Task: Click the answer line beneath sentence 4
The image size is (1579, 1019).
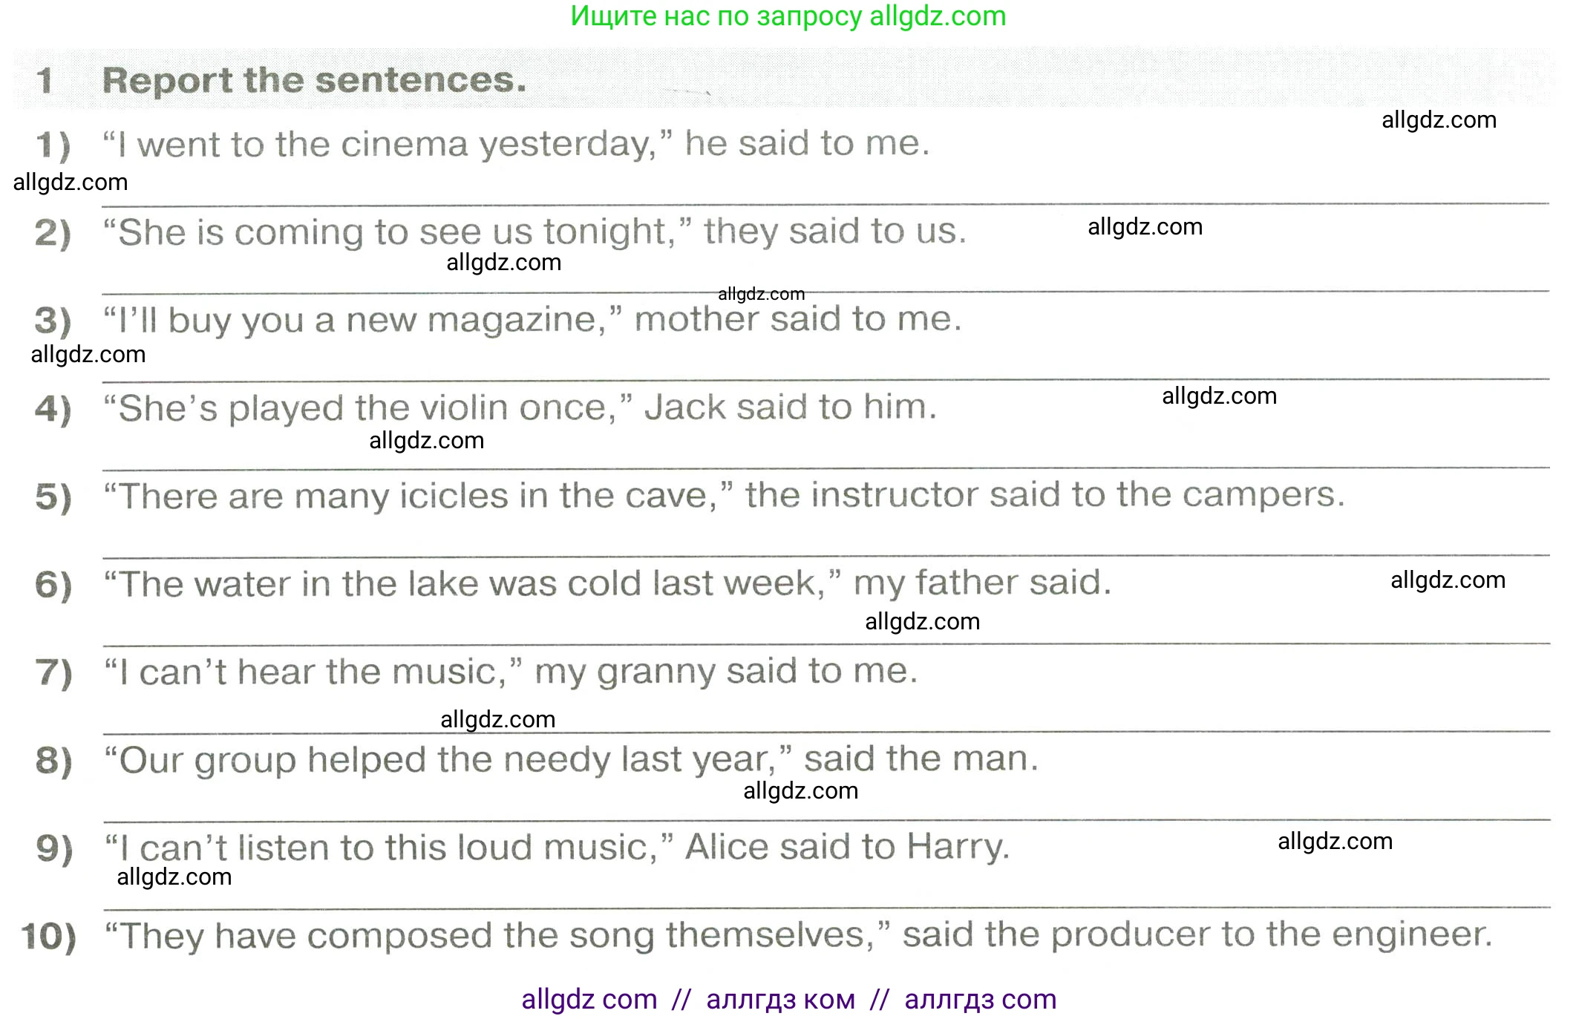Action: [824, 468]
